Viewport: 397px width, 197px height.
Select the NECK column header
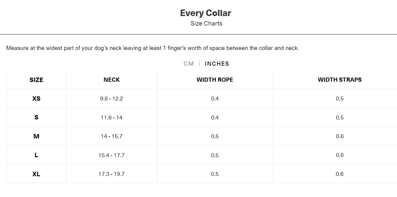tap(111, 80)
